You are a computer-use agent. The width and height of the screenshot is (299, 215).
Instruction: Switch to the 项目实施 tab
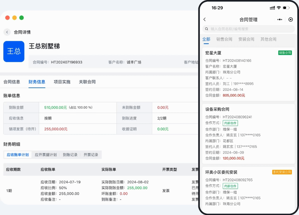pyautogui.click(x=62, y=82)
